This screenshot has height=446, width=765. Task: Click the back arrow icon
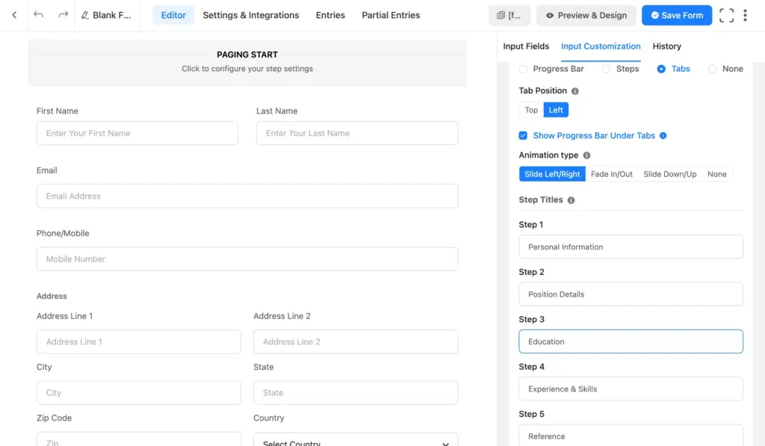tap(14, 15)
